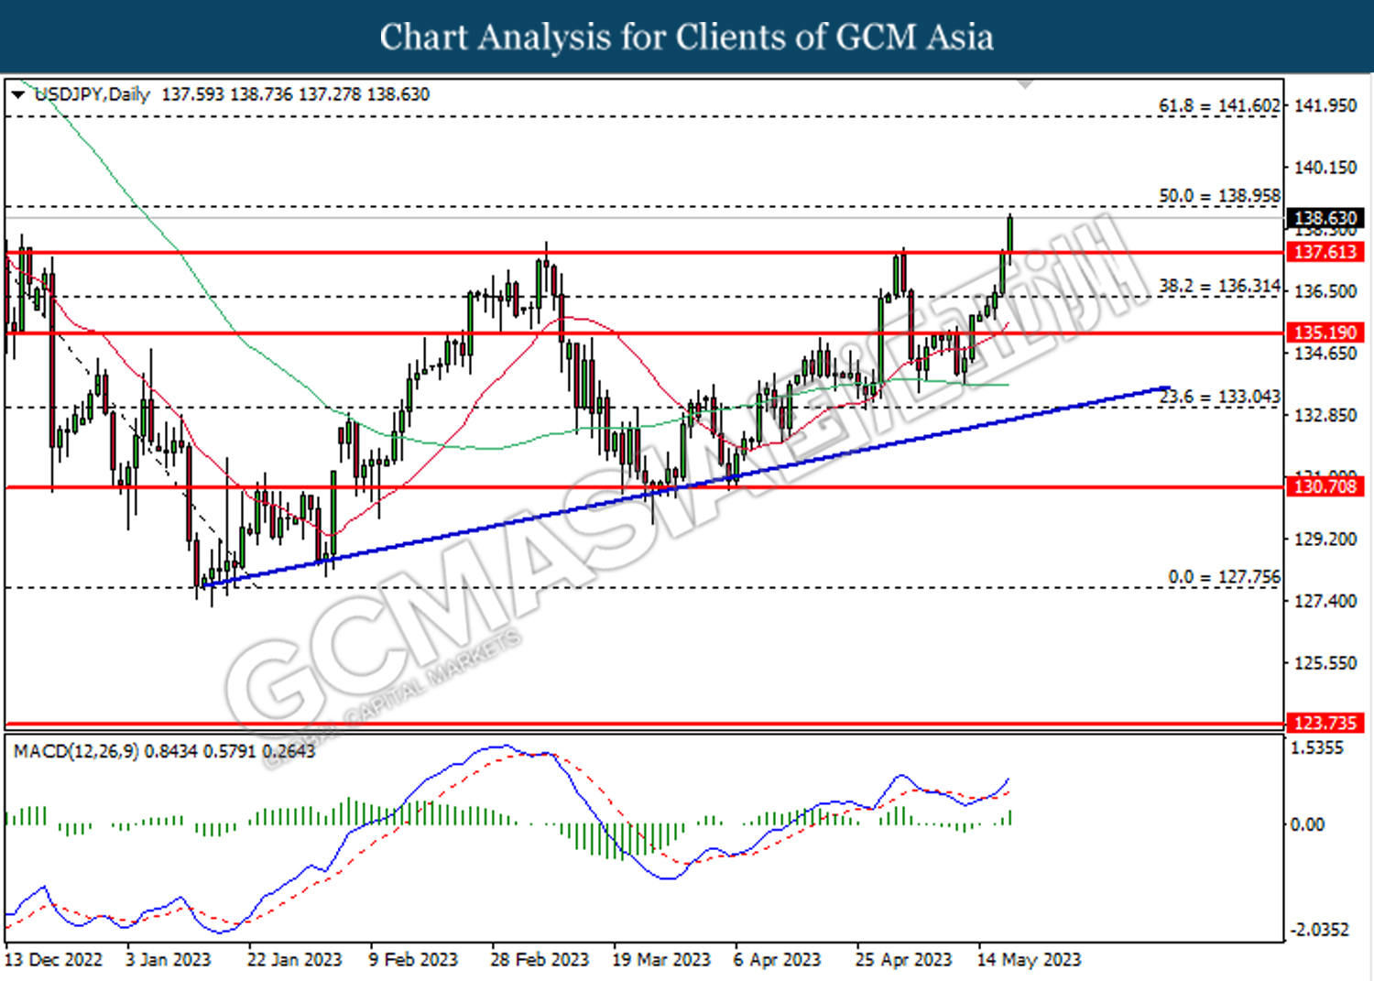Click the 28 Feb 2023 date label
Viewport: 1374px width, 981px height.
(540, 960)
